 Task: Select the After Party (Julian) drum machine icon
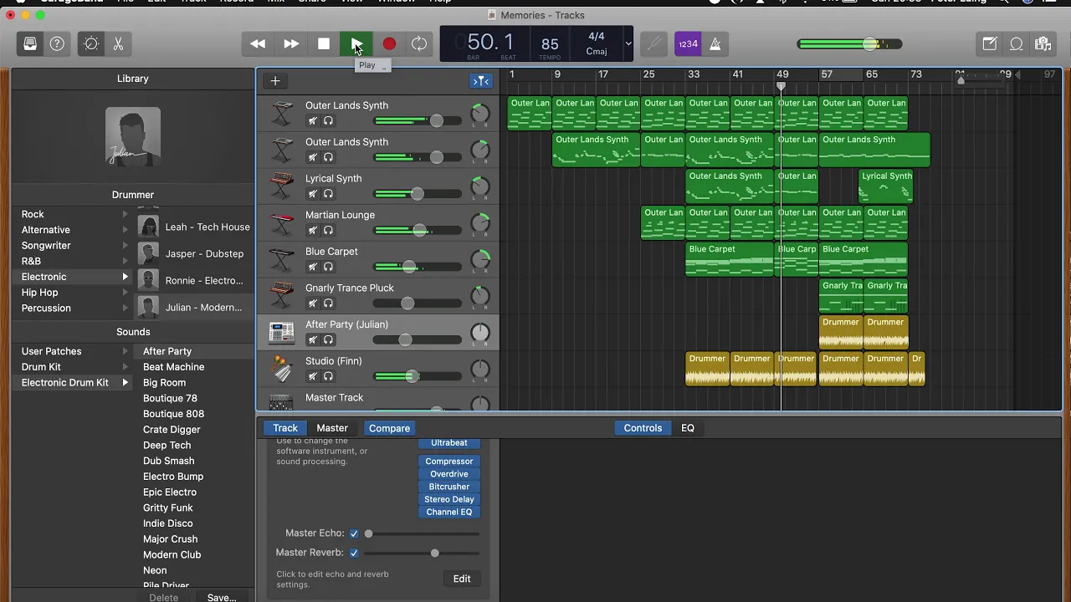click(x=282, y=332)
